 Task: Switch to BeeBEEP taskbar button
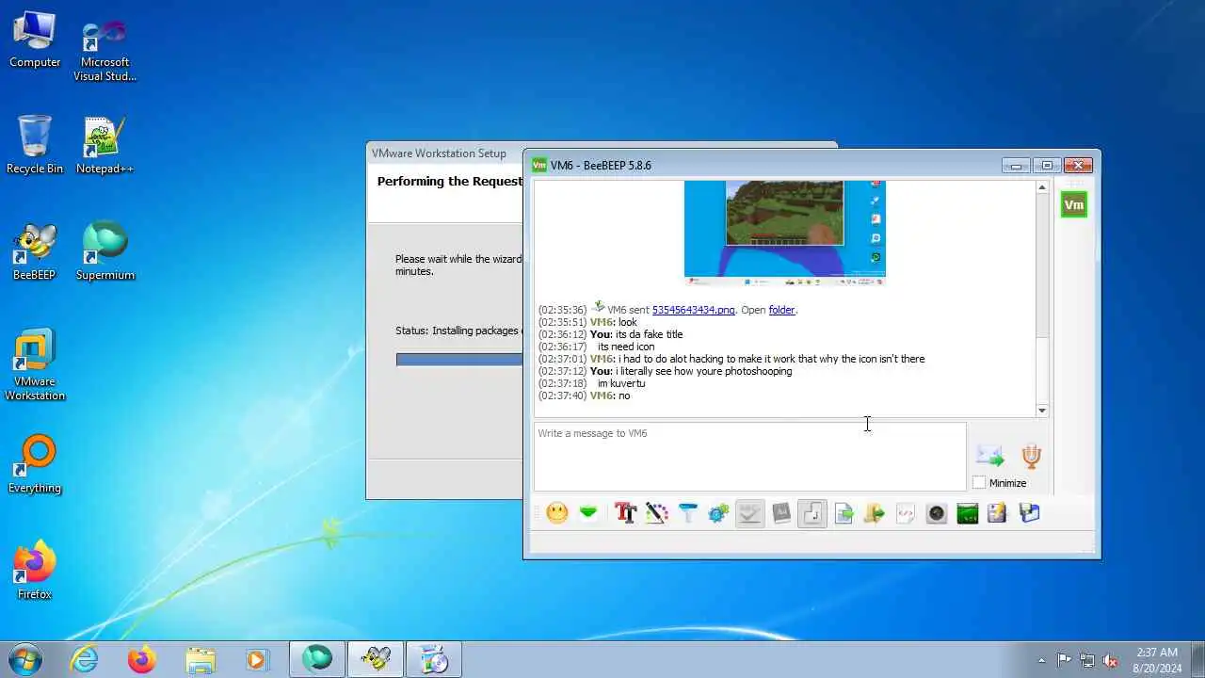coord(376,660)
